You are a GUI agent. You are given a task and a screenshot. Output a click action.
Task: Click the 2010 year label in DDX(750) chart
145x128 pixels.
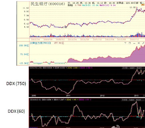click(x=34, y=95)
